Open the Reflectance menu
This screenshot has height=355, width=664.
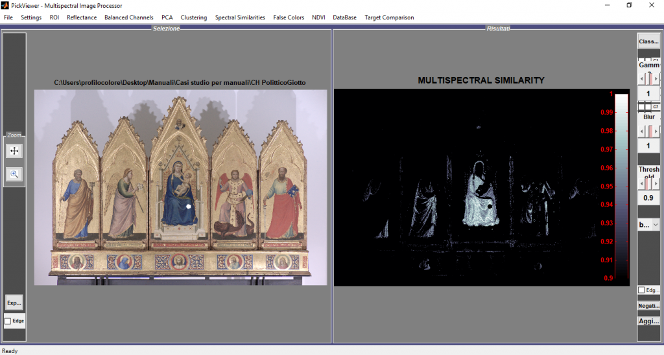[82, 17]
